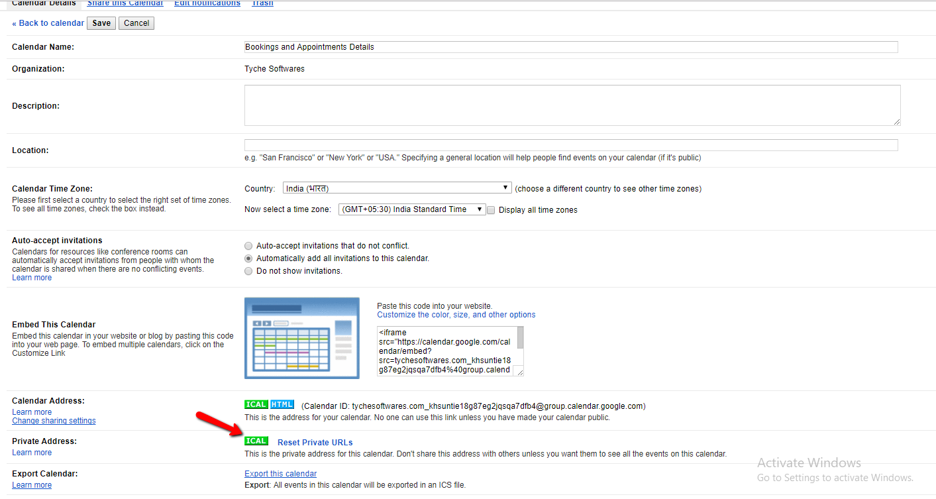Open the time zone selection dropdown
The height and width of the screenshot is (499, 936).
click(411, 209)
